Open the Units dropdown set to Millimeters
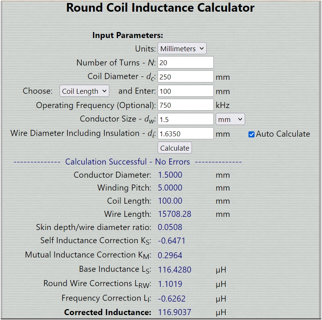322x320 pixels. point(182,49)
